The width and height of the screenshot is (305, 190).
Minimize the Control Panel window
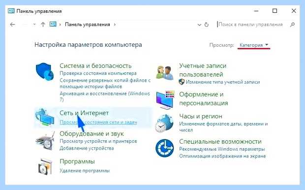(256, 11)
